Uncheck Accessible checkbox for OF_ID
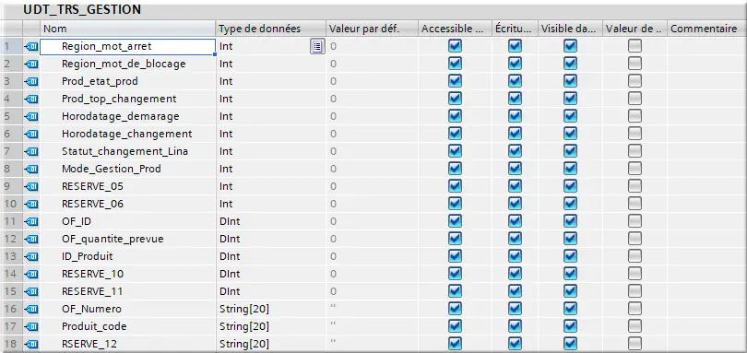747x353 pixels. [455, 221]
